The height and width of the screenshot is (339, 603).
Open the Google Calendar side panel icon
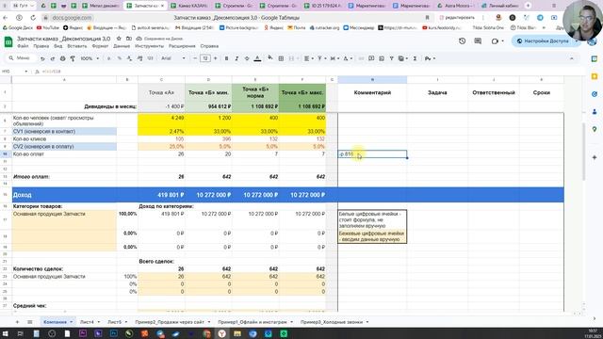pos(595,58)
